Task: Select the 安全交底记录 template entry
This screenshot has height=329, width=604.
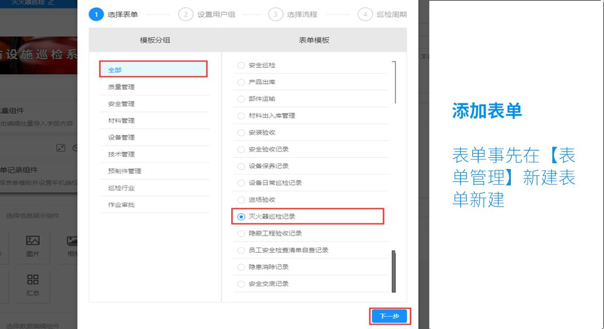Action: (241, 284)
